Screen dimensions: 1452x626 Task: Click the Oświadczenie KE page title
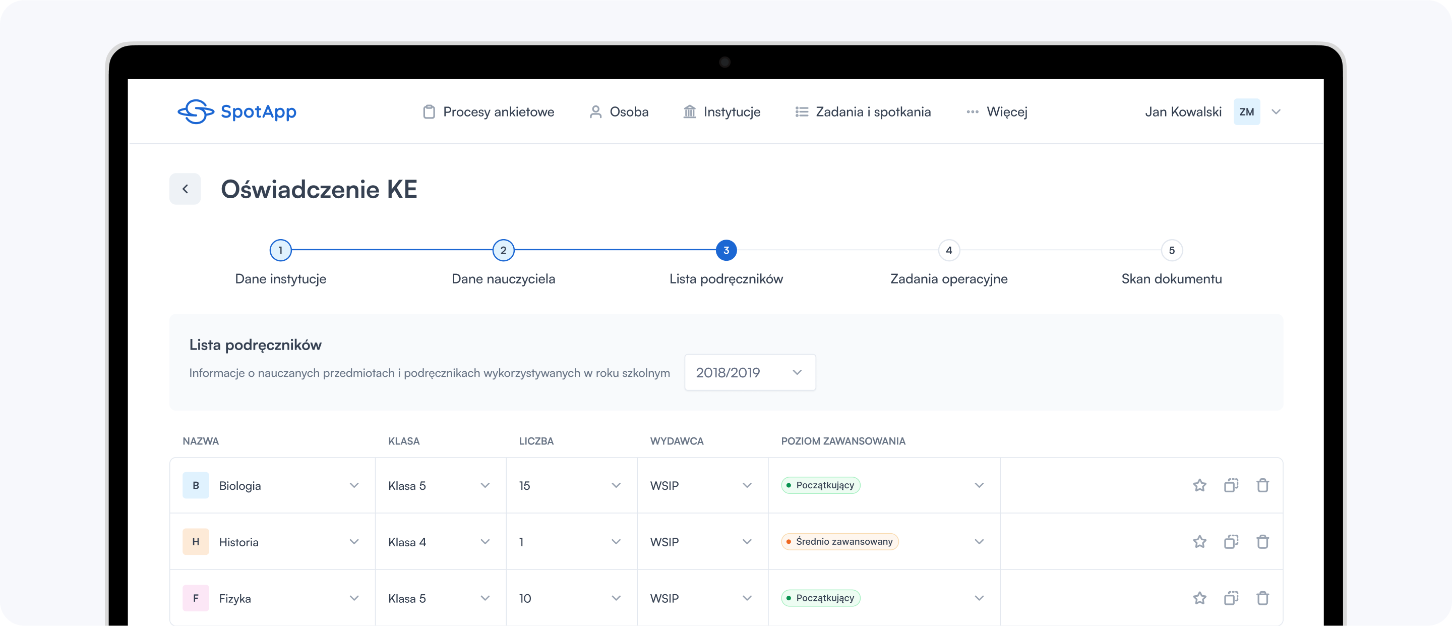pos(319,190)
